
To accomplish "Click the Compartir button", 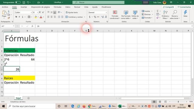I will (169, 7).
